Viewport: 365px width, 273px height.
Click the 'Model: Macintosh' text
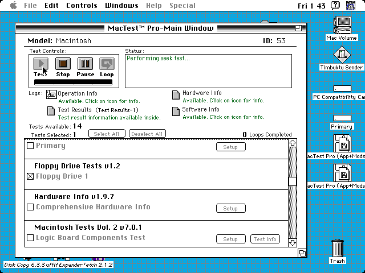[59, 41]
